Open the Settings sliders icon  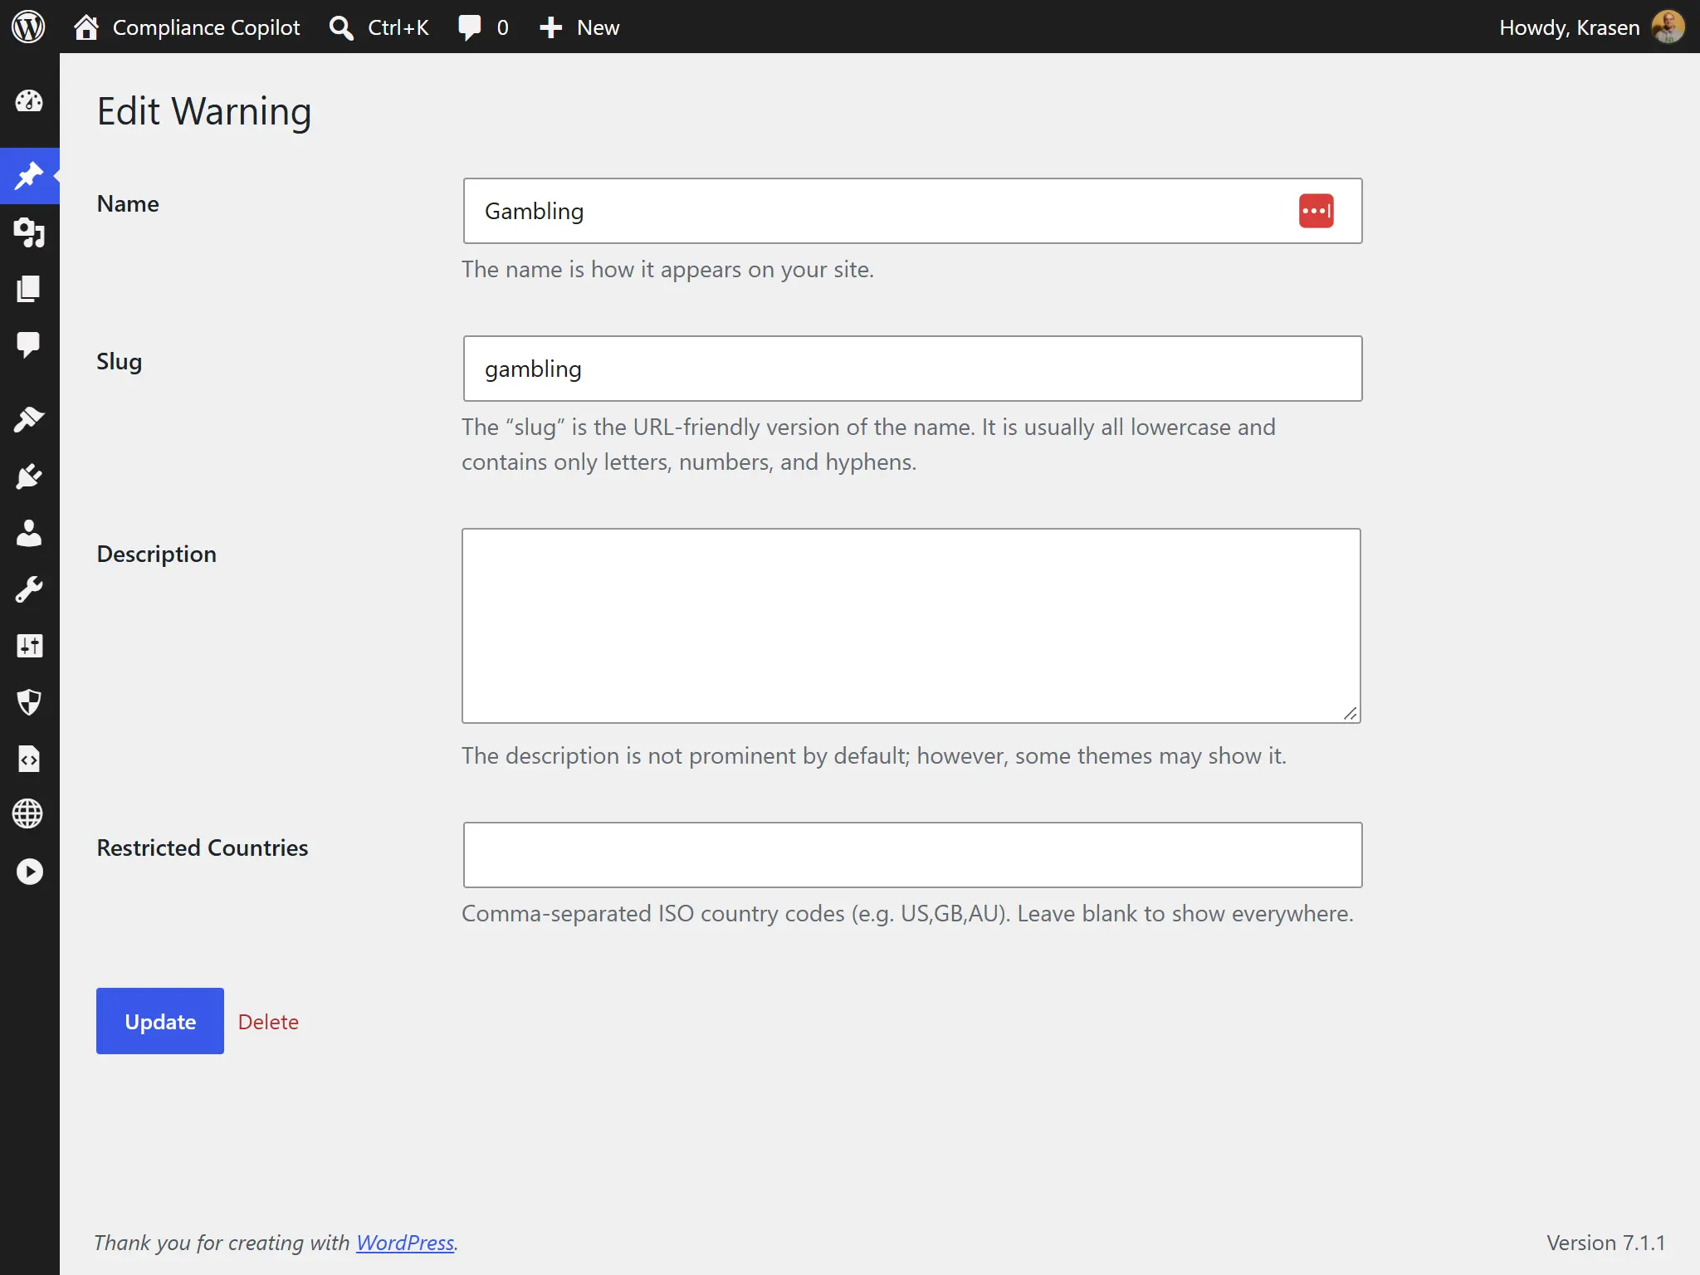click(29, 646)
